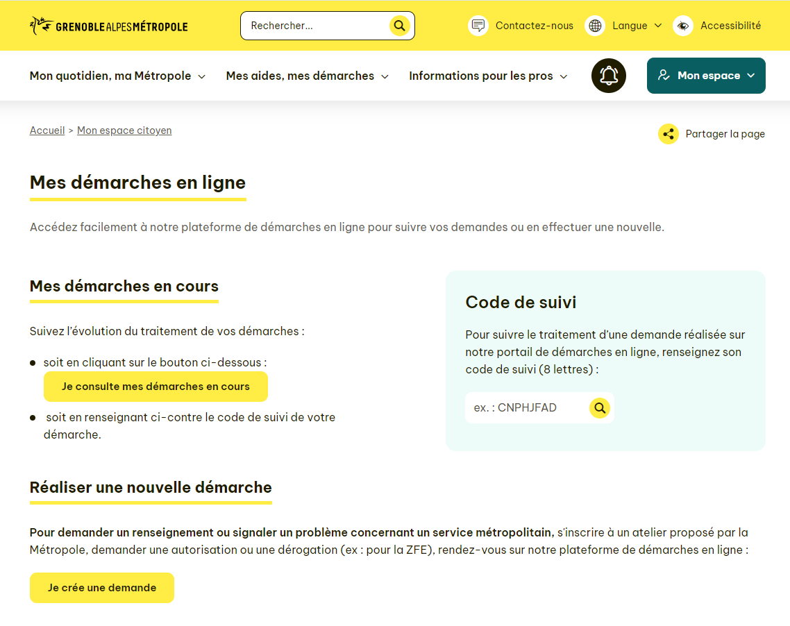This screenshot has height=626, width=790.
Task: Click Je consulte mes démarches en cours
Action: [x=156, y=387]
